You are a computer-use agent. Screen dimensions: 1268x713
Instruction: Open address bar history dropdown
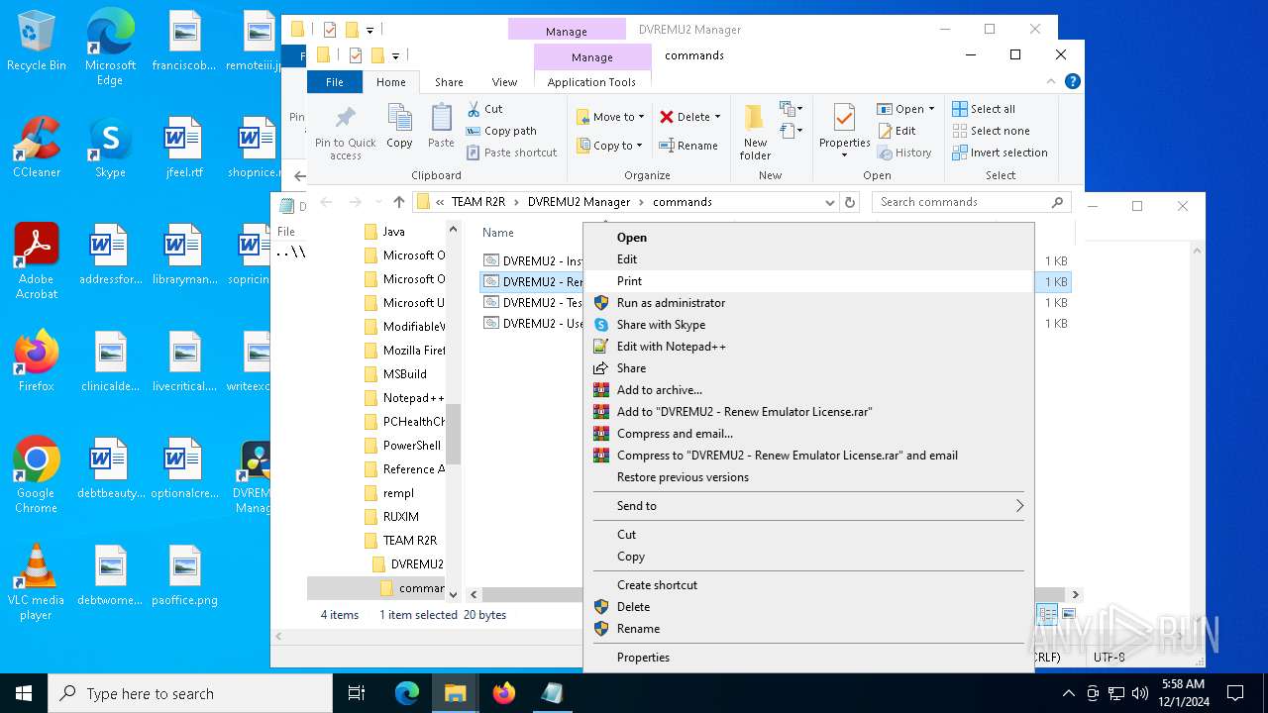(x=829, y=202)
